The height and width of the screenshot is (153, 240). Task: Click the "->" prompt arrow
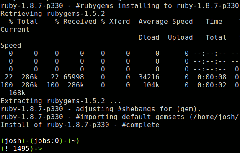click(x=38, y=149)
